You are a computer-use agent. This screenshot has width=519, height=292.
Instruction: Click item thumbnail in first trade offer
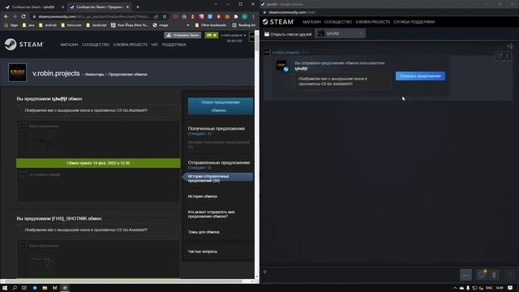coord(43,144)
